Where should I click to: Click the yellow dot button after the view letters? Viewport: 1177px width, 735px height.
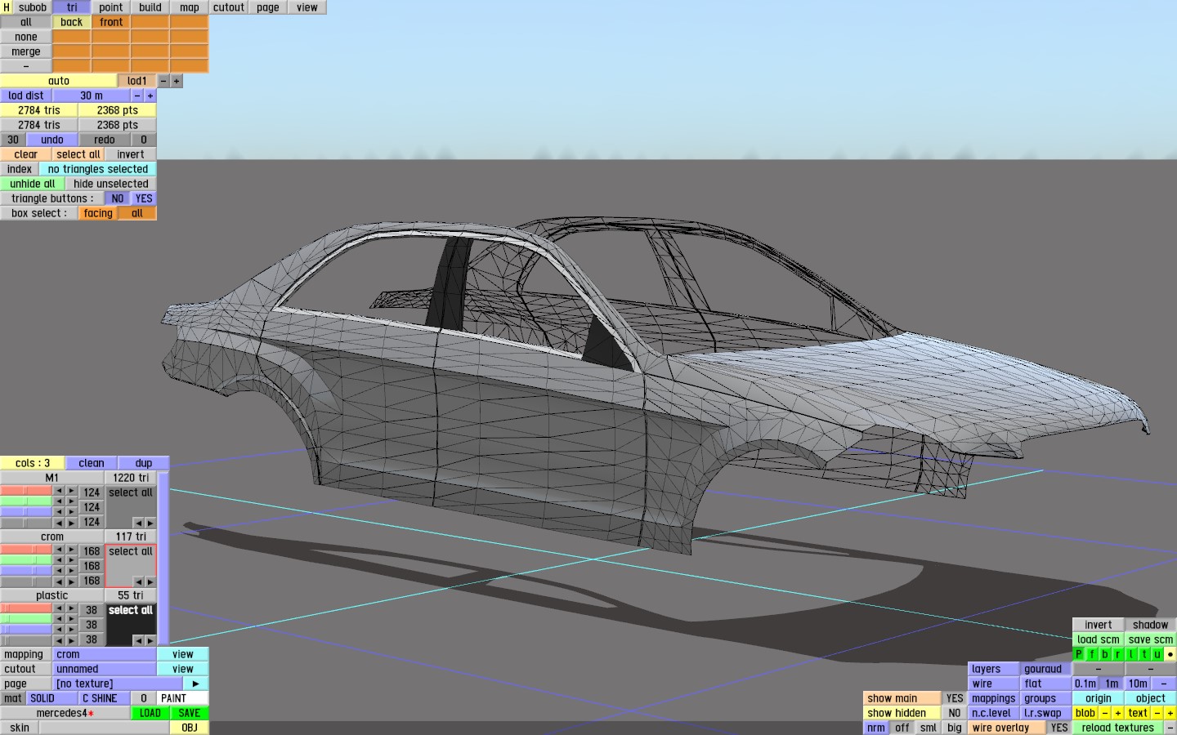point(1170,654)
